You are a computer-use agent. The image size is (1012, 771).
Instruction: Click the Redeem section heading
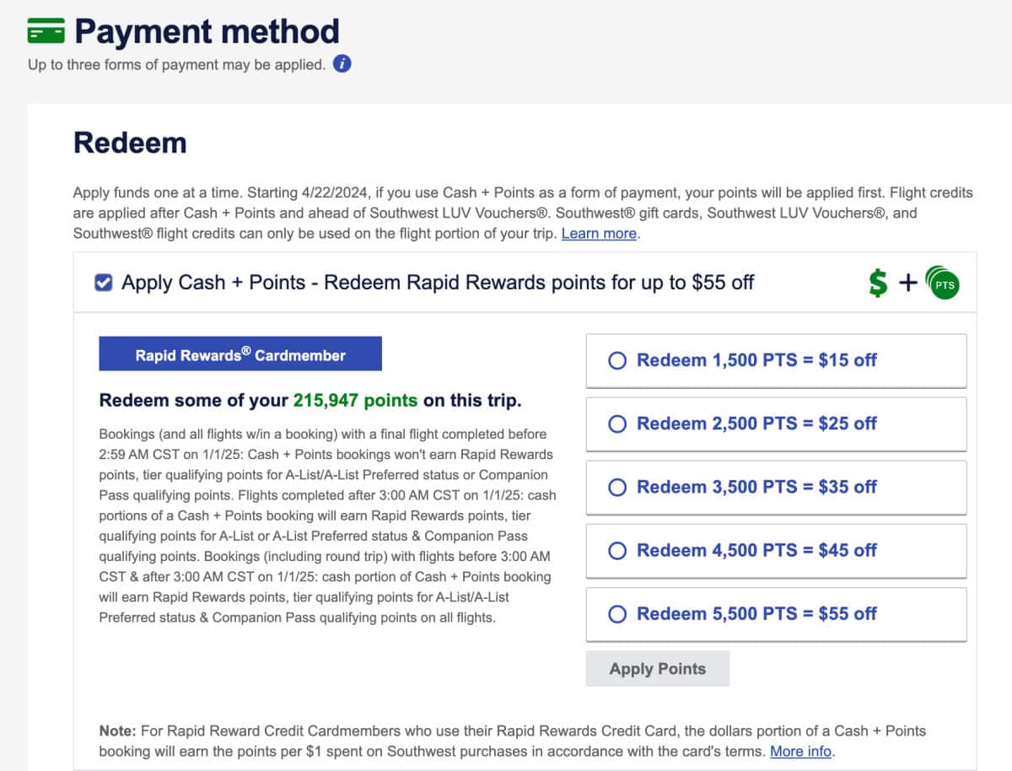130,143
